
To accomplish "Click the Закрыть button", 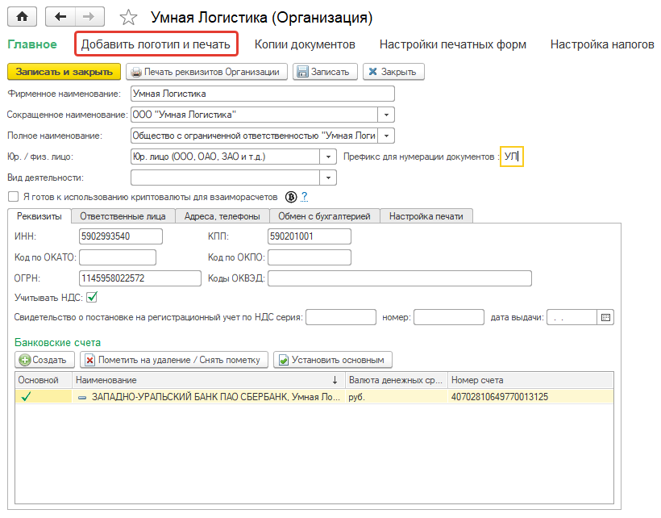I will coord(393,72).
